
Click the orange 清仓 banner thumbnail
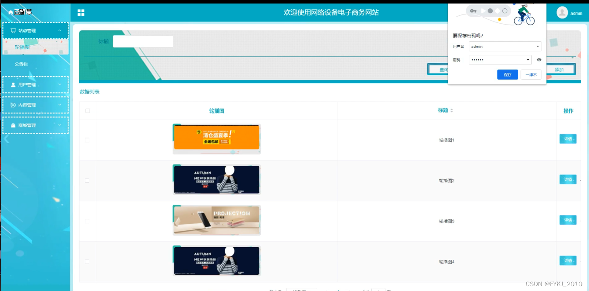[216, 139]
